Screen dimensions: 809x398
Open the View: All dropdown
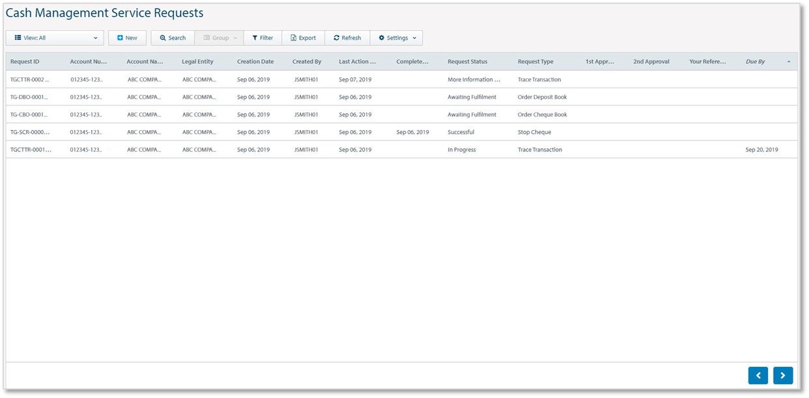click(55, 38)
